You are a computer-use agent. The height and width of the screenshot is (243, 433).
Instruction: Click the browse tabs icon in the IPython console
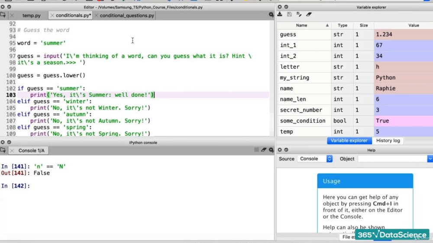point(3,150)
